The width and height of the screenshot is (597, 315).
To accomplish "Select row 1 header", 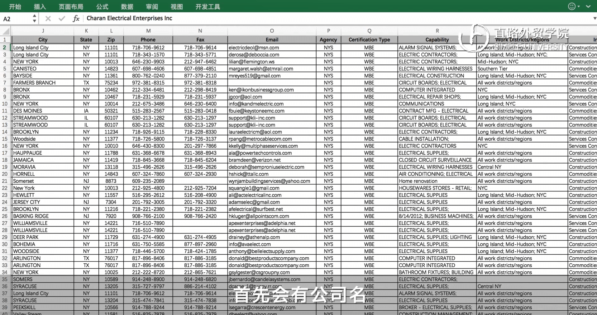I will [5, 40].
